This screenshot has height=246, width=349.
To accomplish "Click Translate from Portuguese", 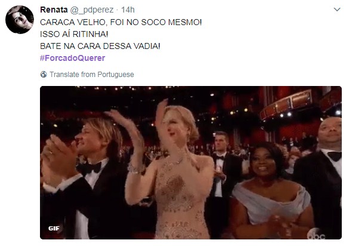I will coord(92,74).
